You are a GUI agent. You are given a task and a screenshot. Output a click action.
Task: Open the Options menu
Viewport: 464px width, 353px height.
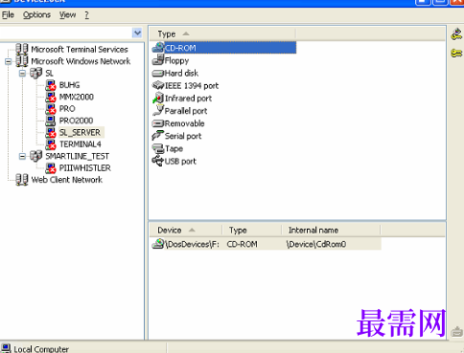[x=36, y=15]
